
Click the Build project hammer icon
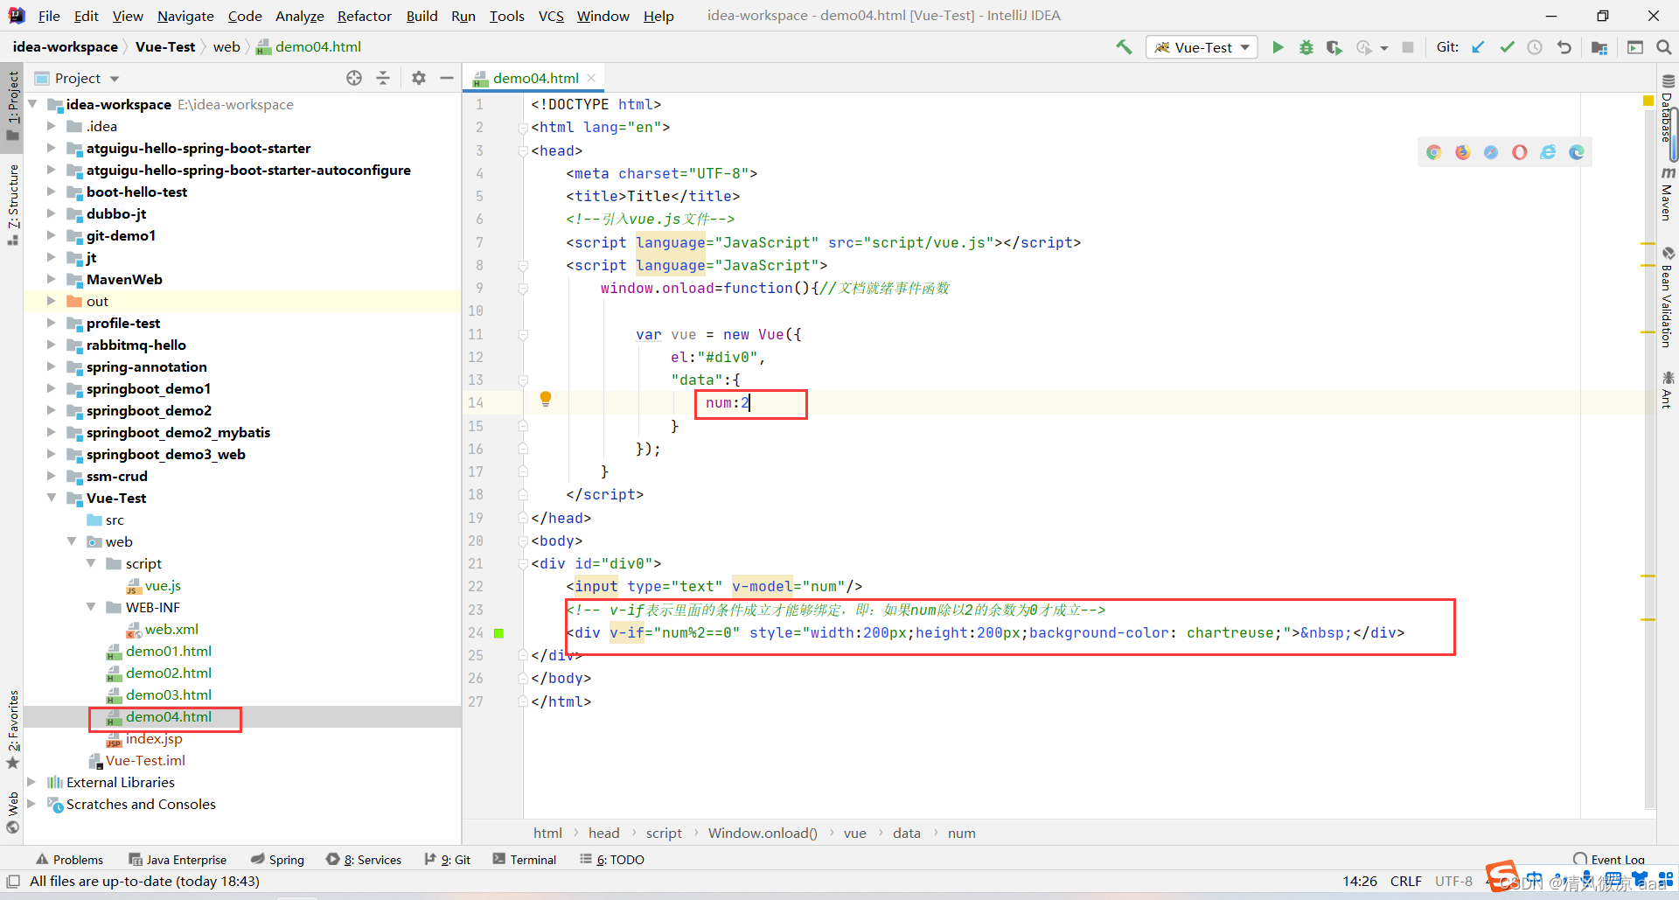[1124, 47]
